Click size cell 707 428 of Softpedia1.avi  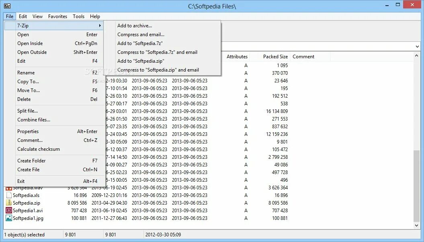(79, 210)
